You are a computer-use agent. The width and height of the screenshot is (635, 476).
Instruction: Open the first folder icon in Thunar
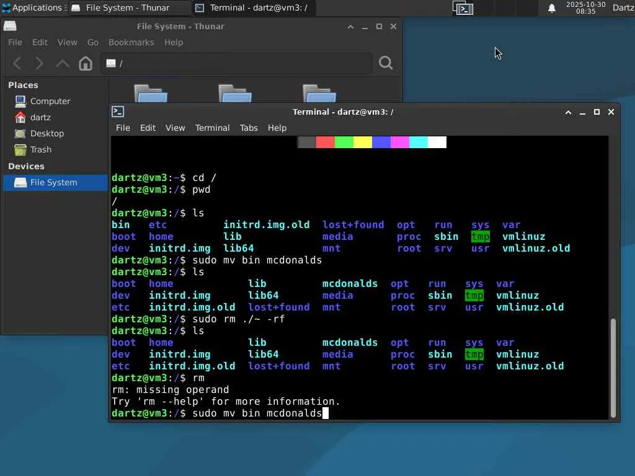click(151, 93)
